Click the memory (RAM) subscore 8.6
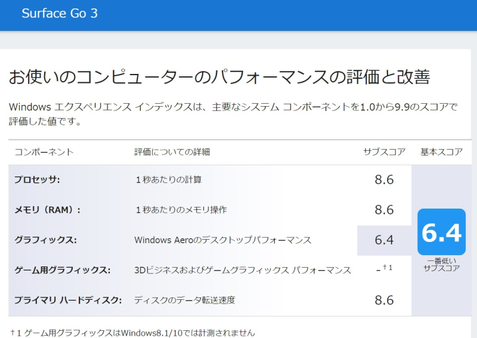The image size is (477, 338). (384, 210)
